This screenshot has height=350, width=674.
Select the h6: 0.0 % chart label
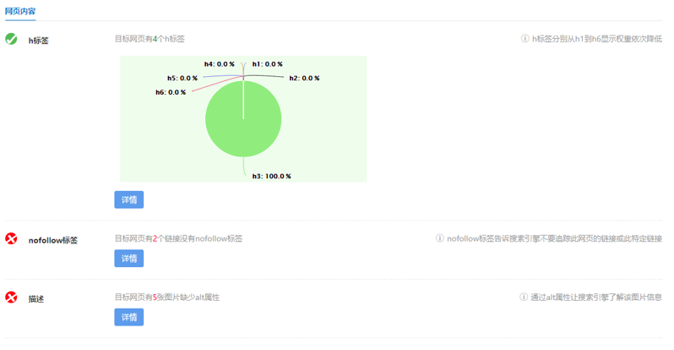[x=171, y=92]
